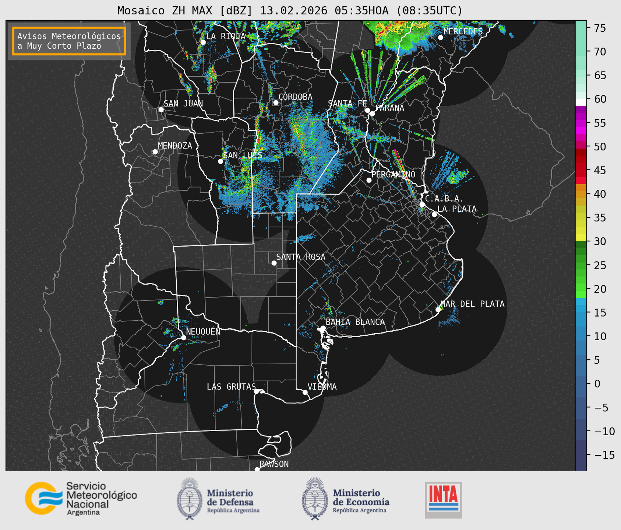This screenshot has height=530, width=621.
Task: Click the yellow 30 dBZ color on scale
Action: coord(581,238)
